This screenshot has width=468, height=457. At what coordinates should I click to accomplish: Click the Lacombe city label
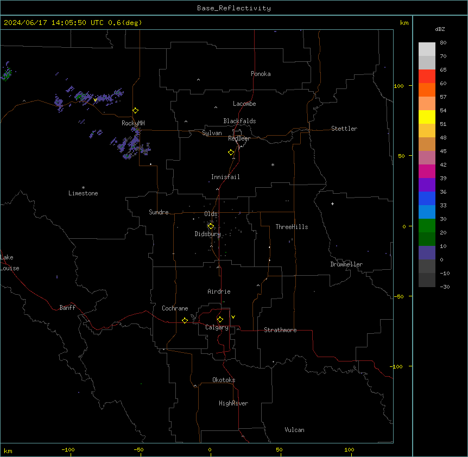[244, 104]
